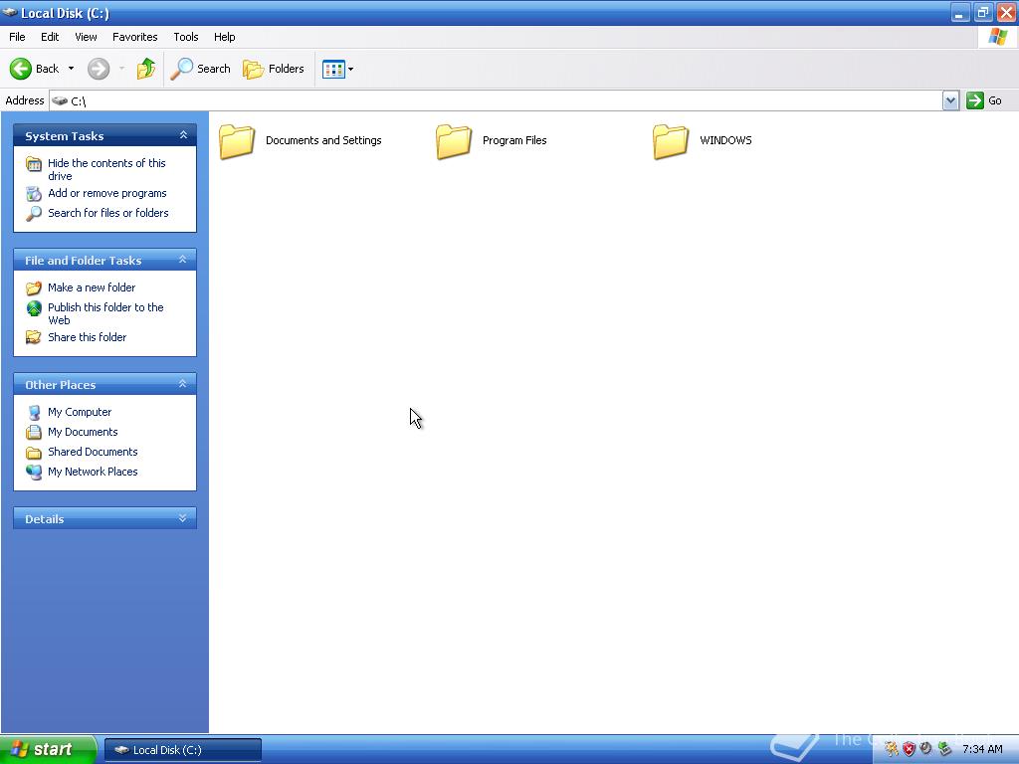This screenshot has height=764, width=1019.
Task: Click the My Documents icon in sidebar
Action: (x=34, y=432)
